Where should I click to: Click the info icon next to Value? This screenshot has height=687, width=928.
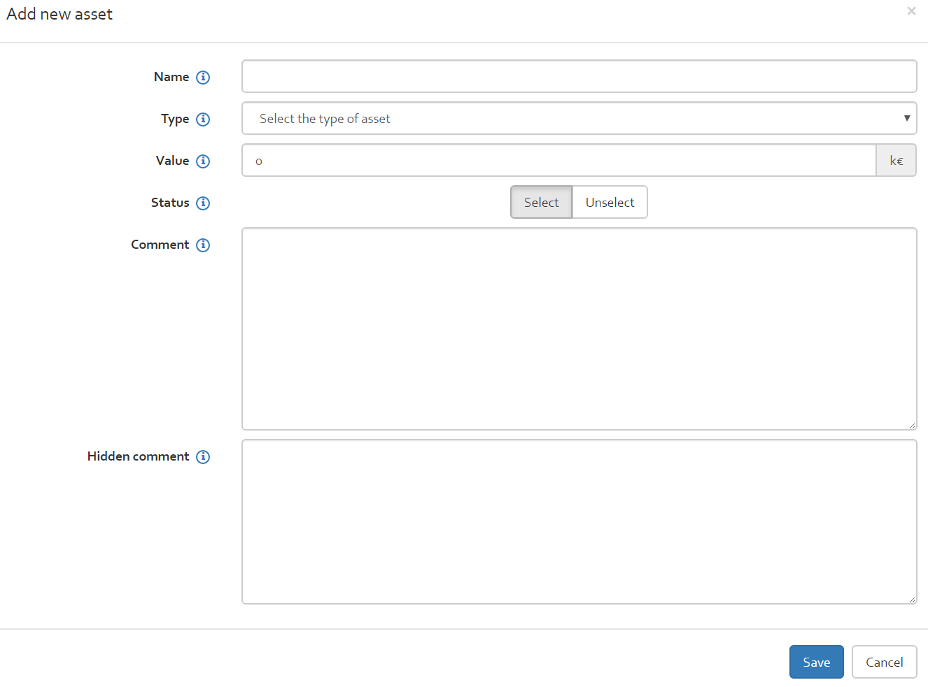pos(203,161)
